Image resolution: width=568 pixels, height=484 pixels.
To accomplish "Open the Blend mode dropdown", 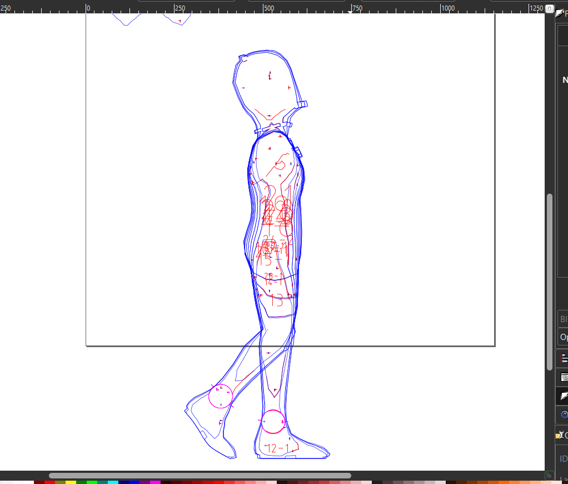I will 562,319.
